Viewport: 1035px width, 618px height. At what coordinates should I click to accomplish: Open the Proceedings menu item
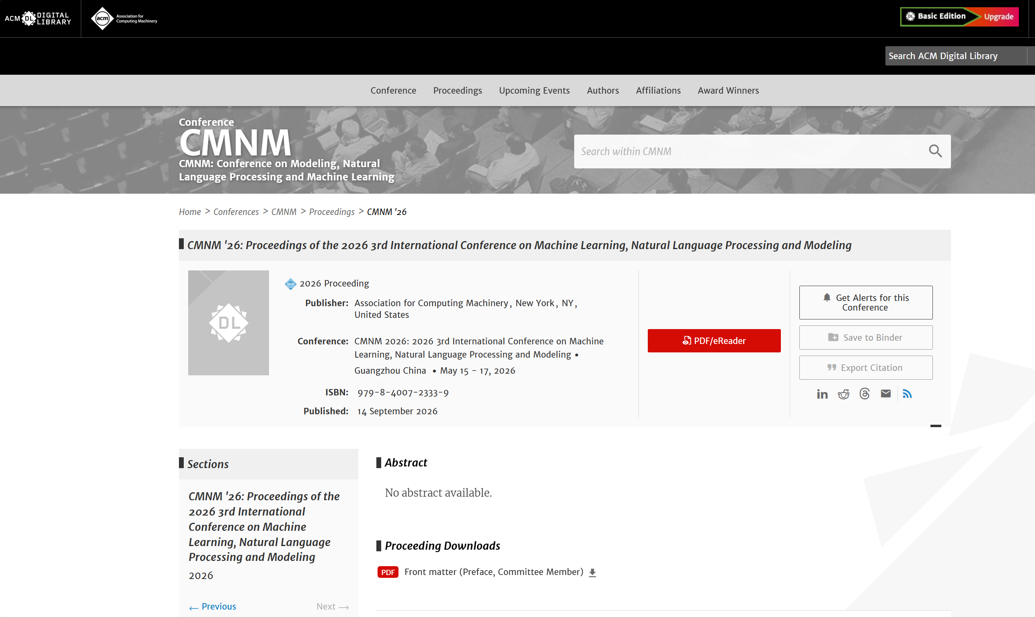point(458,90)
